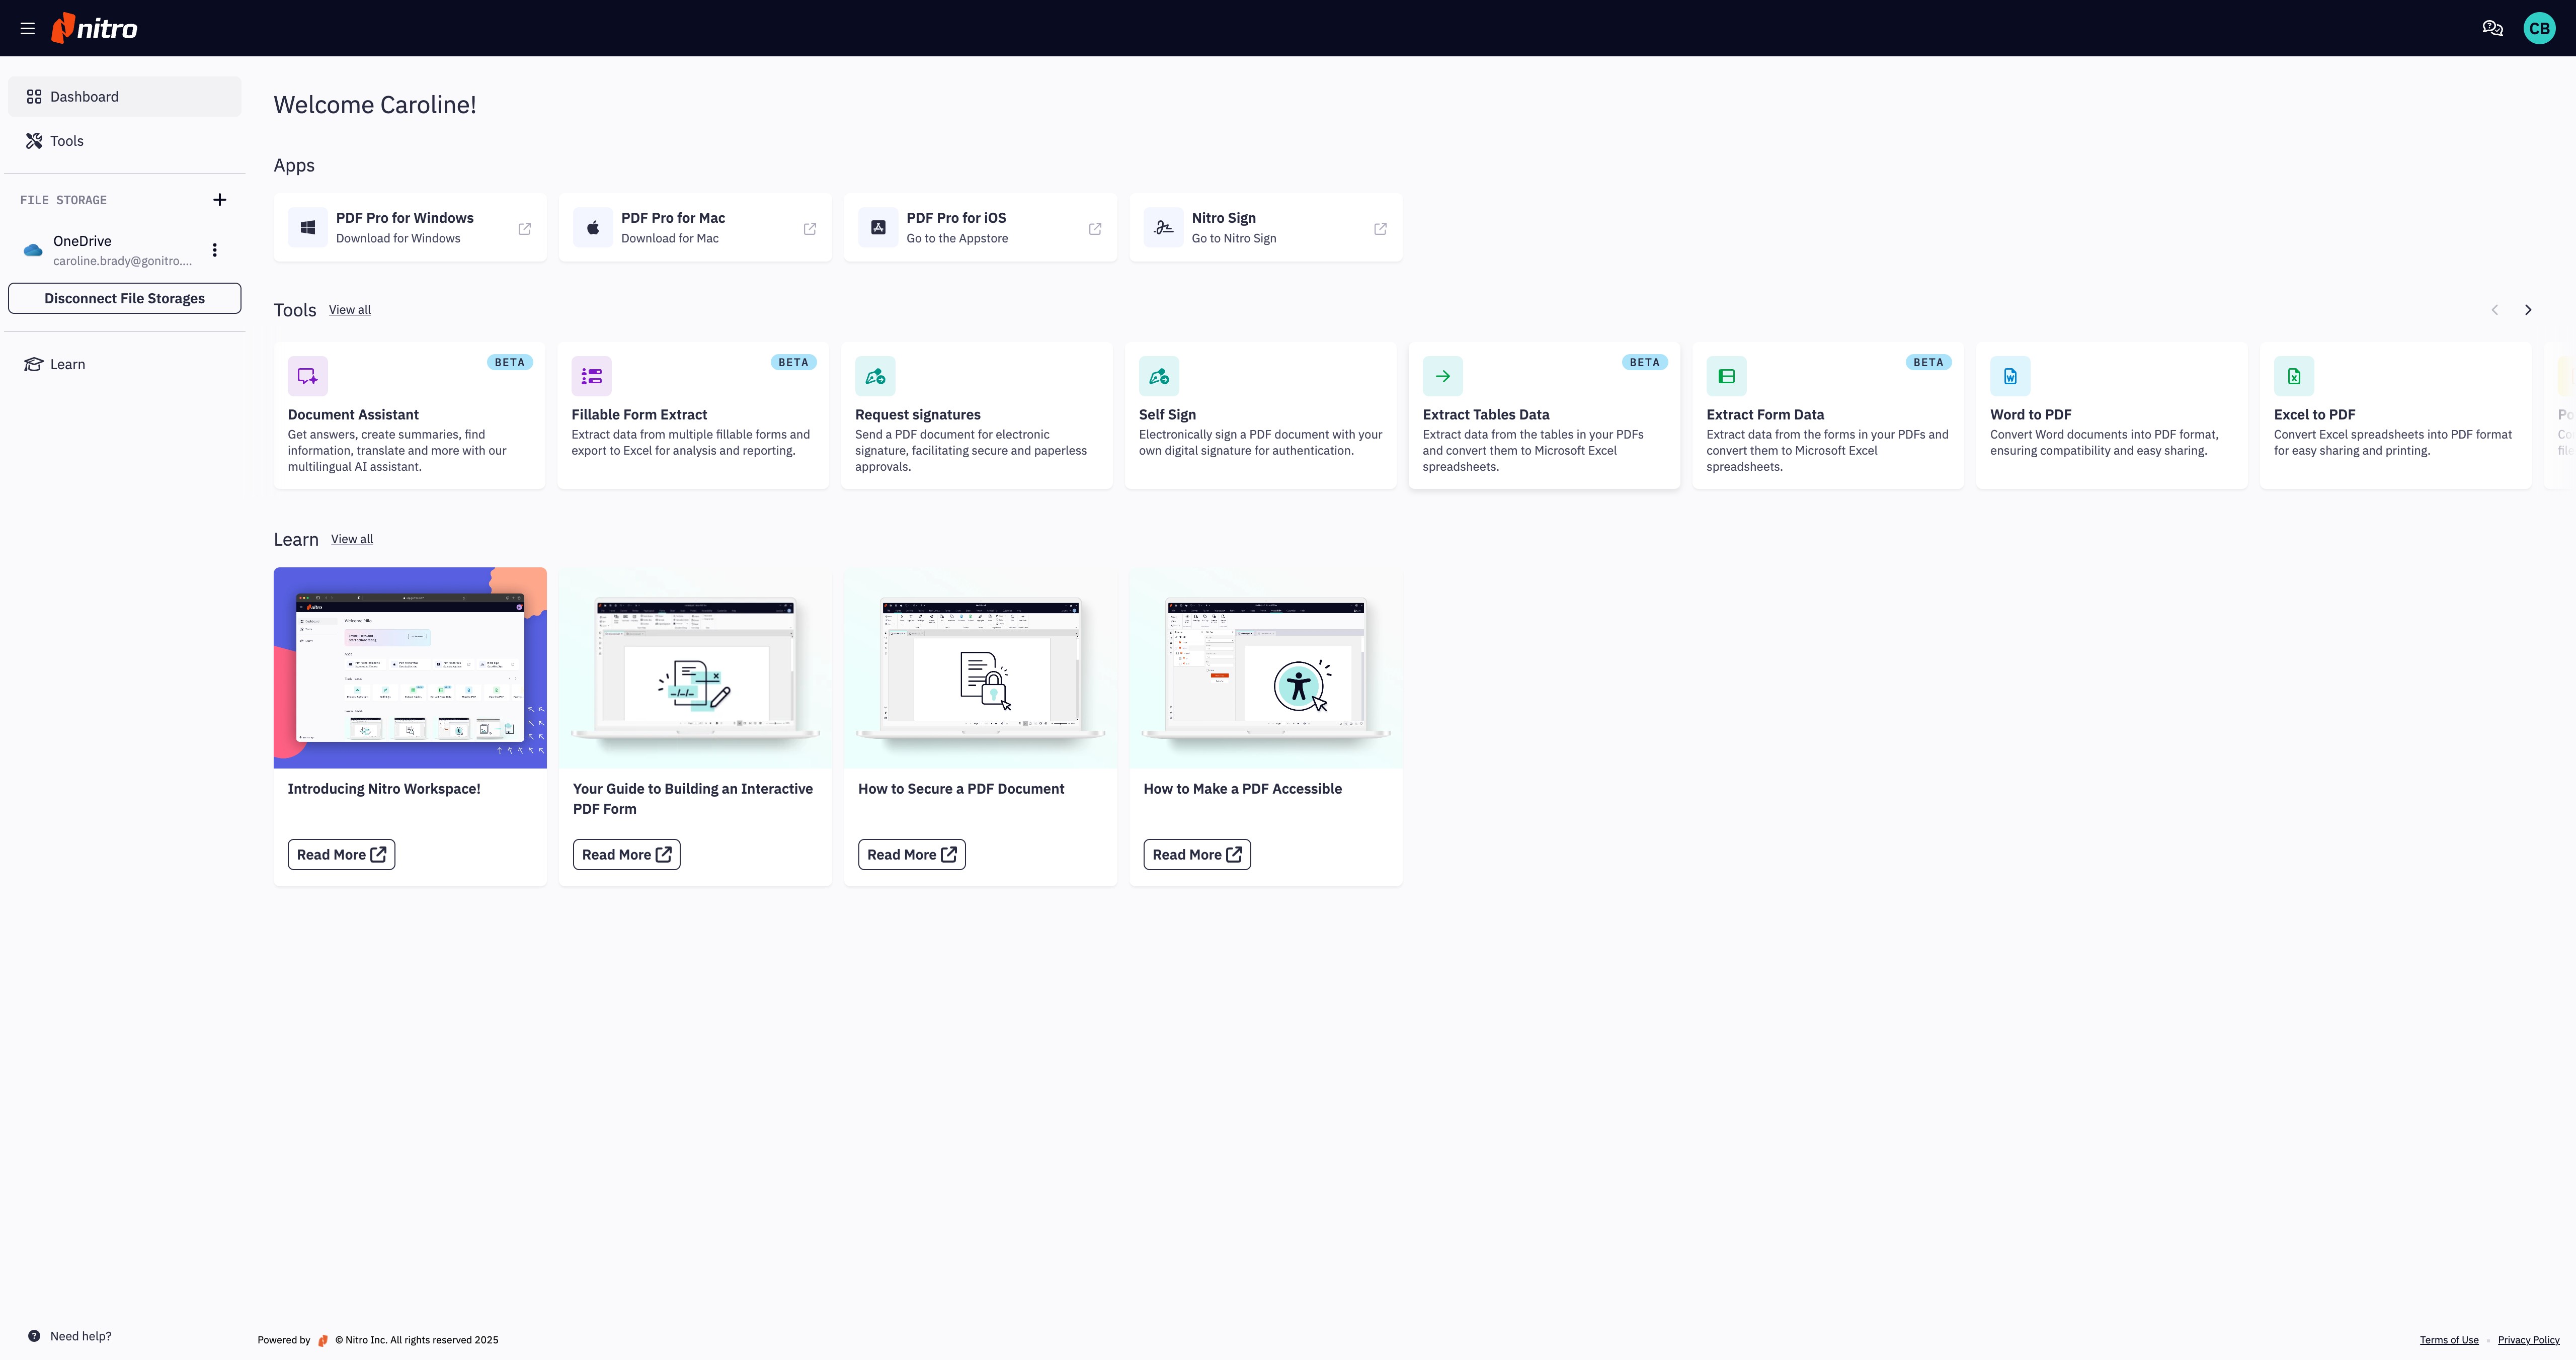This screenshot has width=2576, height=1360.
Task: Open How to Make a PDF Accessible thumbnail
Action: point(1266,668)
